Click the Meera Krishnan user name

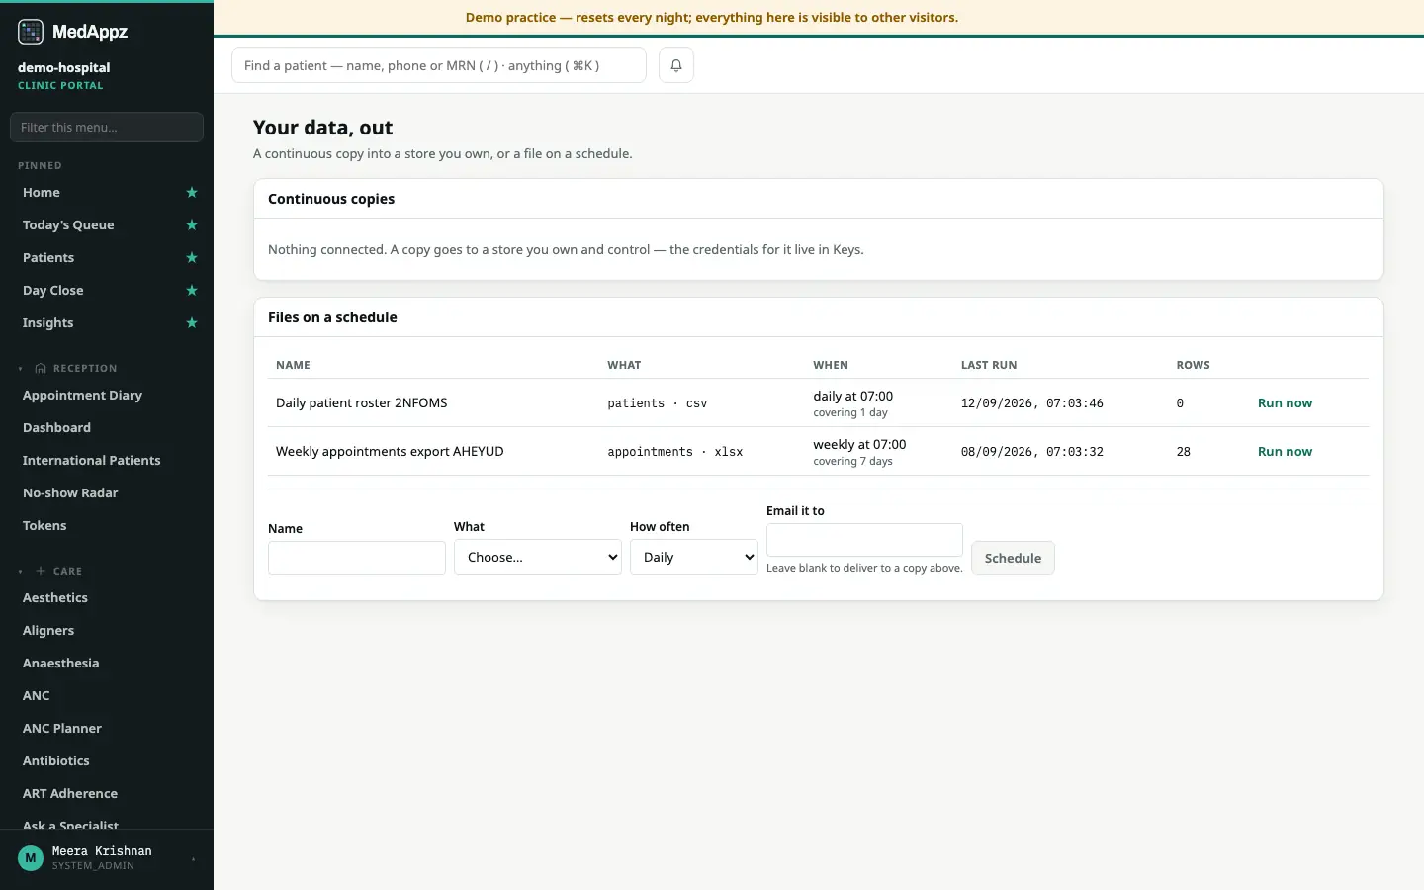102,851
